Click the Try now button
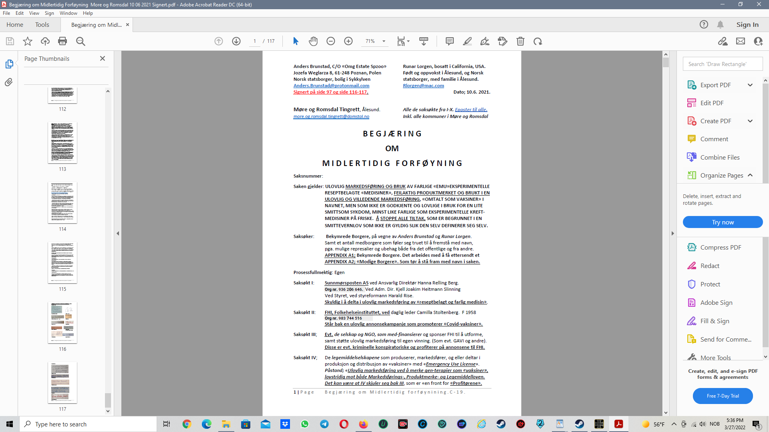The width and height of the screenshot is (769, 432). coord(723,222)
